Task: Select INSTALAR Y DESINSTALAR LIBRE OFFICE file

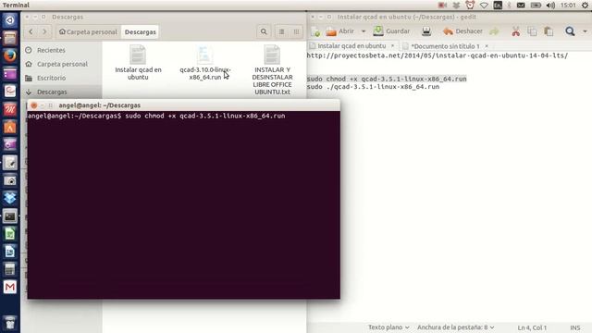Action: (272, 69)
